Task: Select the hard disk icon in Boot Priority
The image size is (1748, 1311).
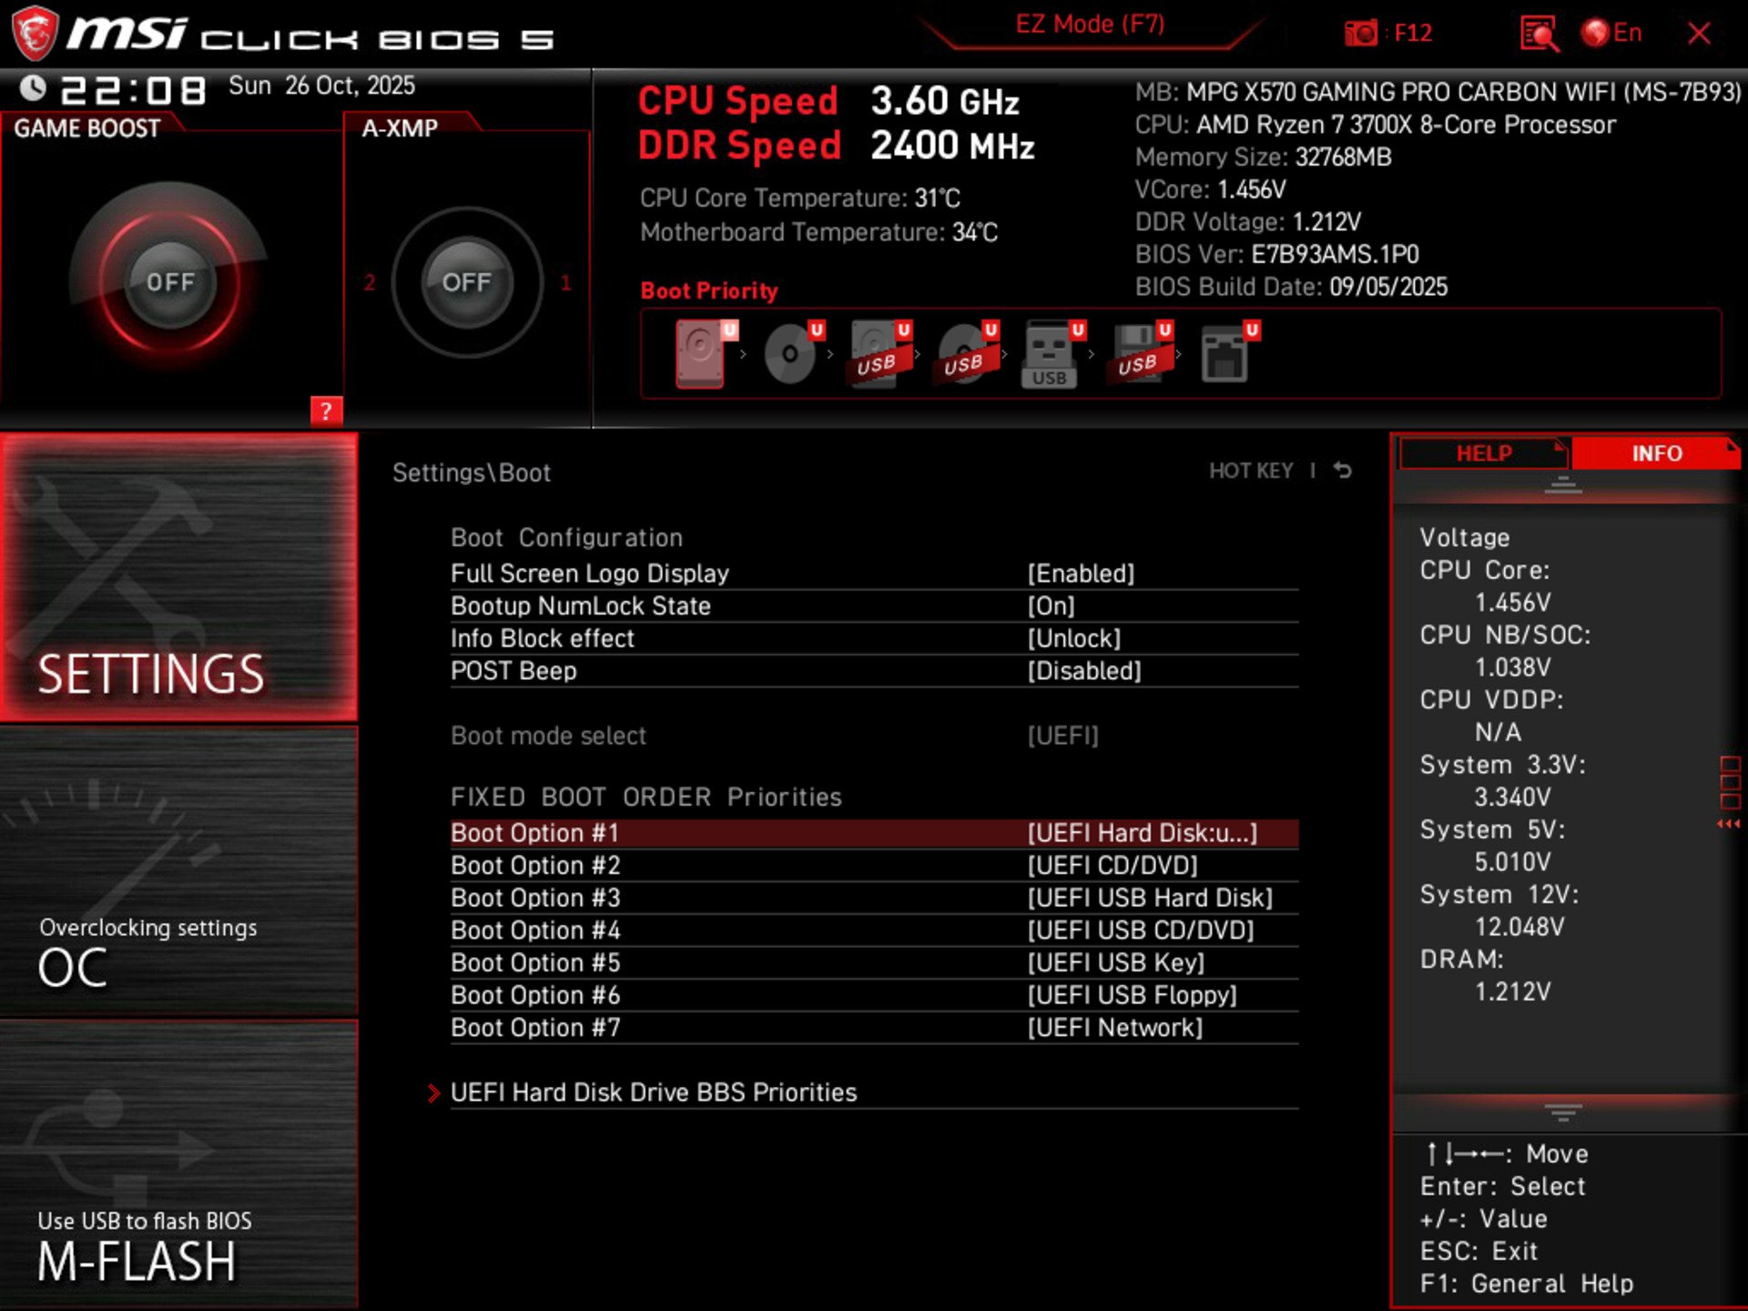Action: (x=699, y=353)
